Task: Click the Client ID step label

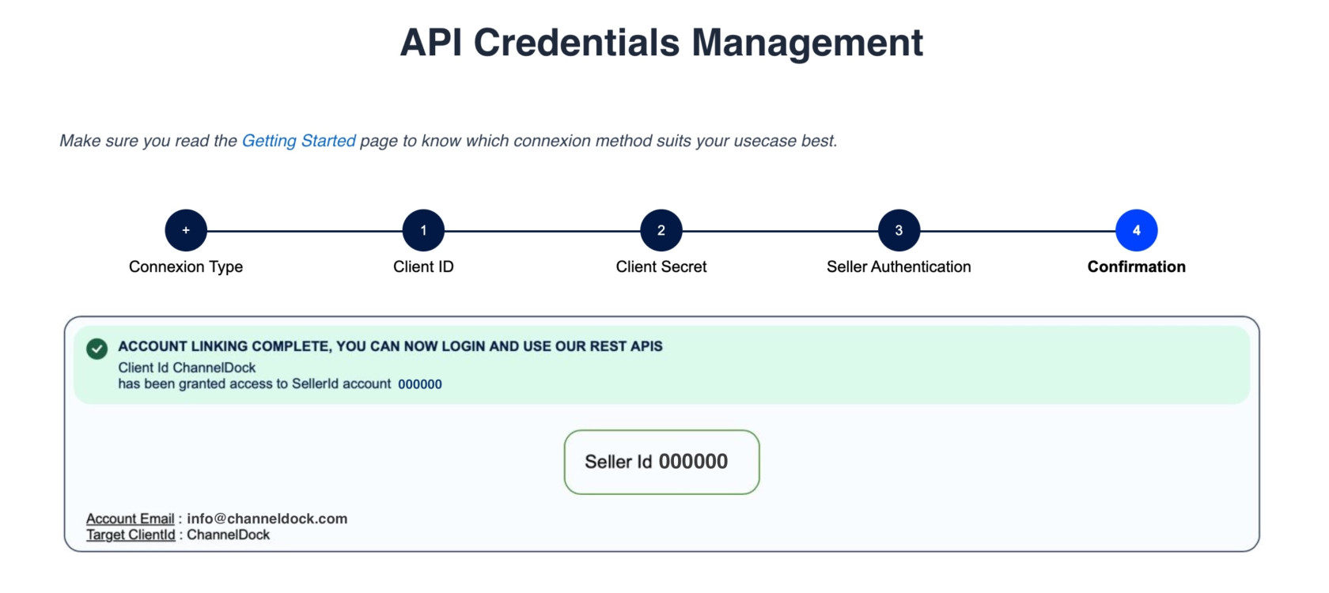Action: pos(423,267)
